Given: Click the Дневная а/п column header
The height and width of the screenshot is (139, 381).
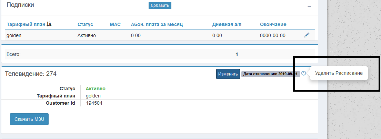Looking at the screenshot, I should pyautogui.click(x=228, y=24).
